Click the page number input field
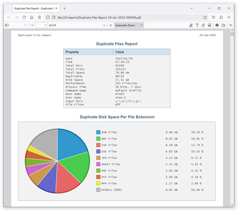238x211 pixels. (41, 25)
